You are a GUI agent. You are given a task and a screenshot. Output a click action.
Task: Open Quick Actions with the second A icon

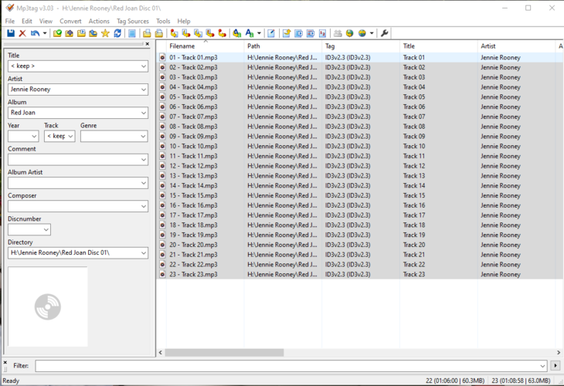pyautogui.click(x=250, y=33)
